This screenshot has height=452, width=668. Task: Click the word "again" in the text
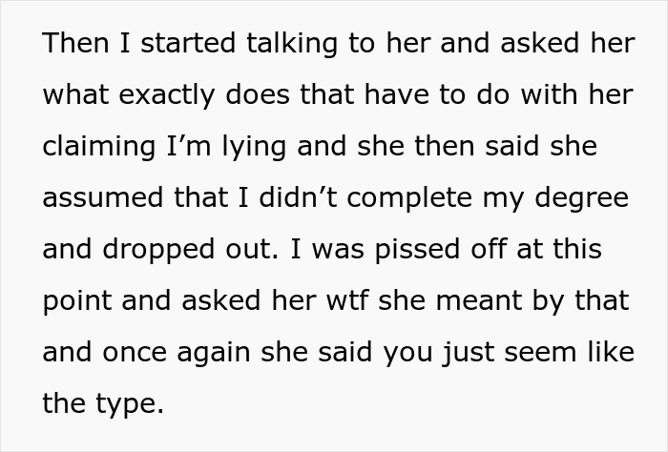pos(214,353)
